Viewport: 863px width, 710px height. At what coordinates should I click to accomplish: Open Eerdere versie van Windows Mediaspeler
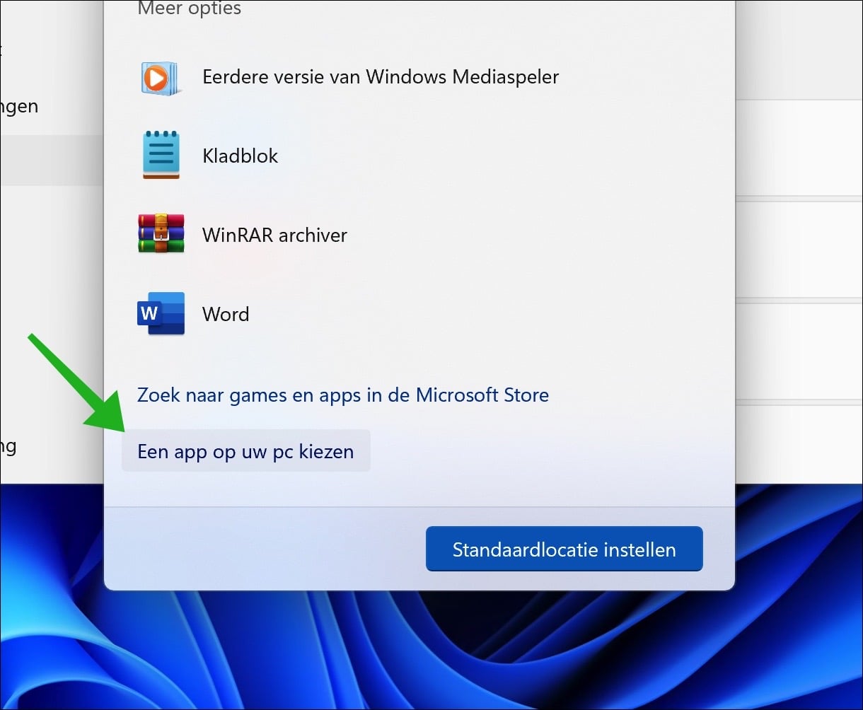coord(381,77)
